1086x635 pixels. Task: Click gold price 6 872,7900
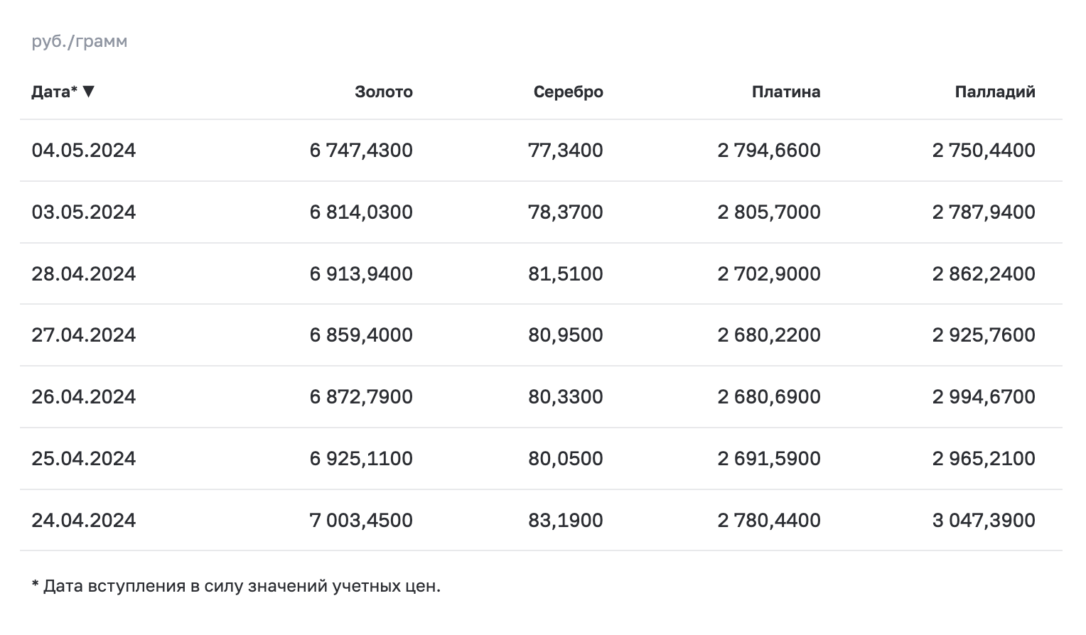click(x=361, y=397)
